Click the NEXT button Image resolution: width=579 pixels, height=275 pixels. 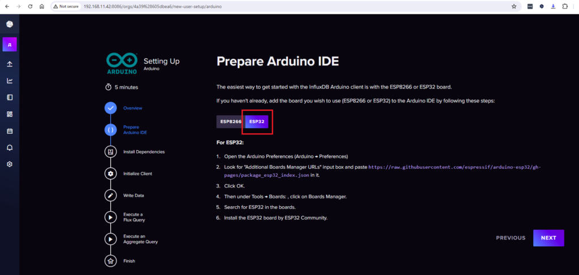(548, 238)
